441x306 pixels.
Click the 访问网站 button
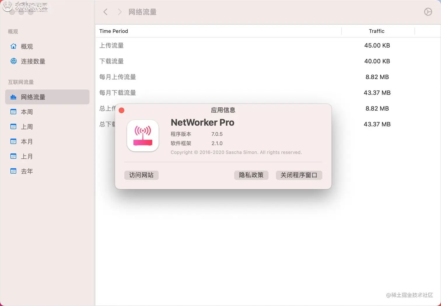click(x=141, y=175)
